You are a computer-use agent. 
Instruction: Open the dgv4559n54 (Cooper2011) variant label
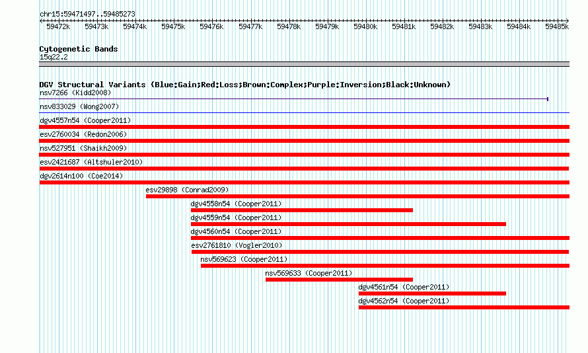click(x=236, y=217)
